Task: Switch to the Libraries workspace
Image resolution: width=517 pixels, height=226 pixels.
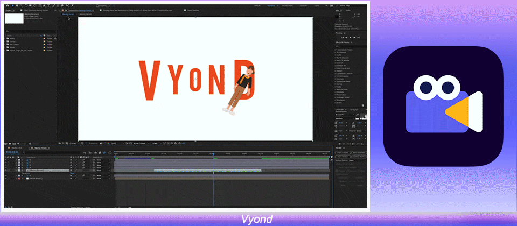Action: pos(304,5)
